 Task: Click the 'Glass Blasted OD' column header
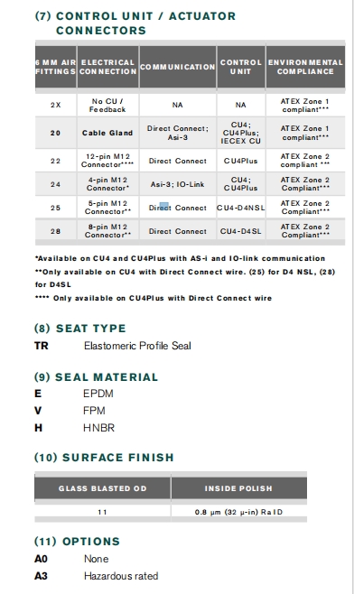[x=103, y=488]
